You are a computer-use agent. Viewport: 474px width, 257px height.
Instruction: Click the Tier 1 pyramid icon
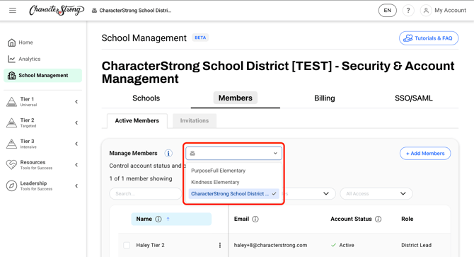tap(11, 102)
